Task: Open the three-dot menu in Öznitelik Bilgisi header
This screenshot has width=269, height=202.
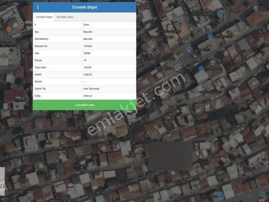Action: [x=38, y=7]
